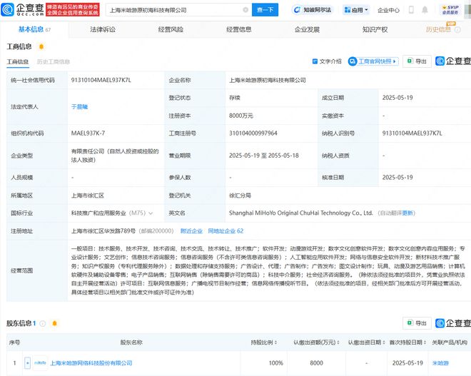Click the registered capital 8000万元

tap(241, 116)
